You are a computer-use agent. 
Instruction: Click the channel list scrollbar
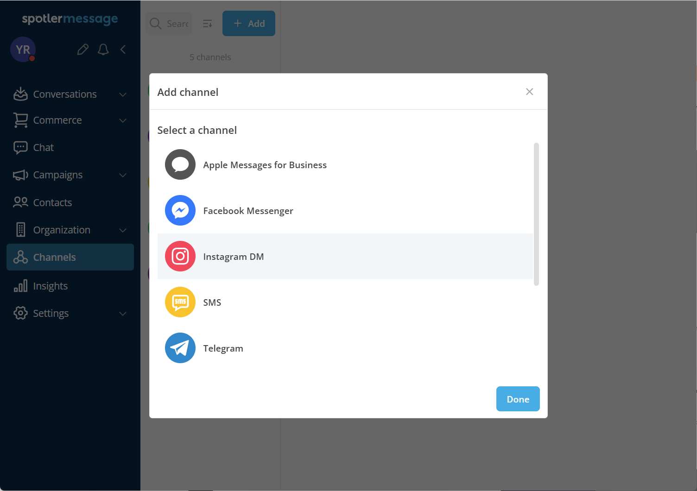point(537,214)
